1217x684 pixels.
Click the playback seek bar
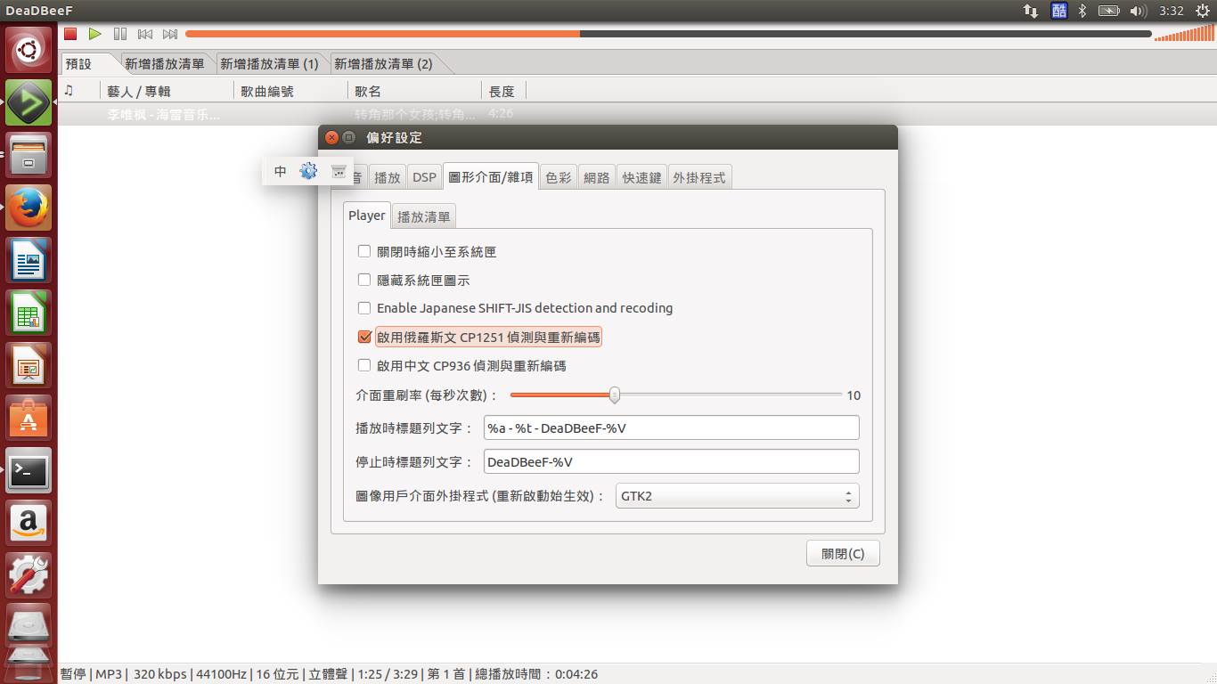pyautogui.click(x=668, y=34)
